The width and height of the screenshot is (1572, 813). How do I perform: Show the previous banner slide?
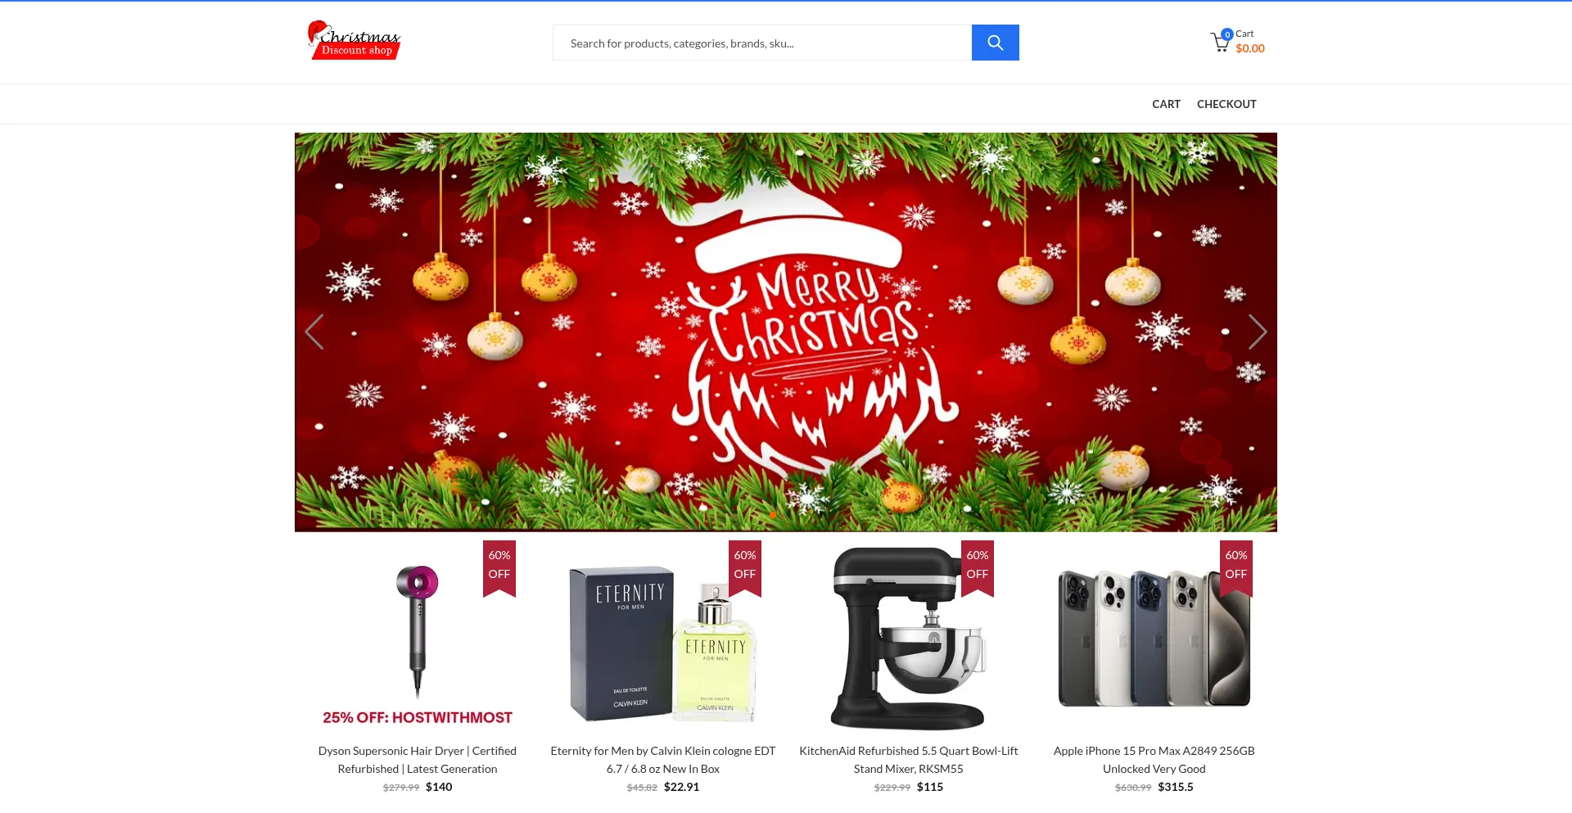pos(314,332)
